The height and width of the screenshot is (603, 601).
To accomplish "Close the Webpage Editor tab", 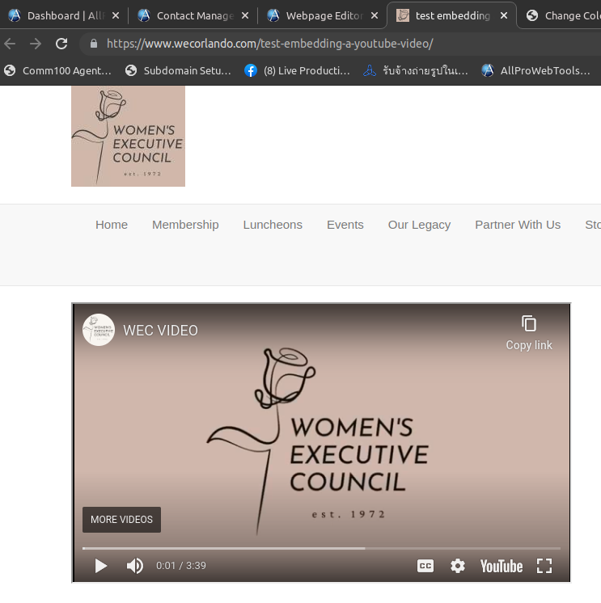I will coord(375,16).
